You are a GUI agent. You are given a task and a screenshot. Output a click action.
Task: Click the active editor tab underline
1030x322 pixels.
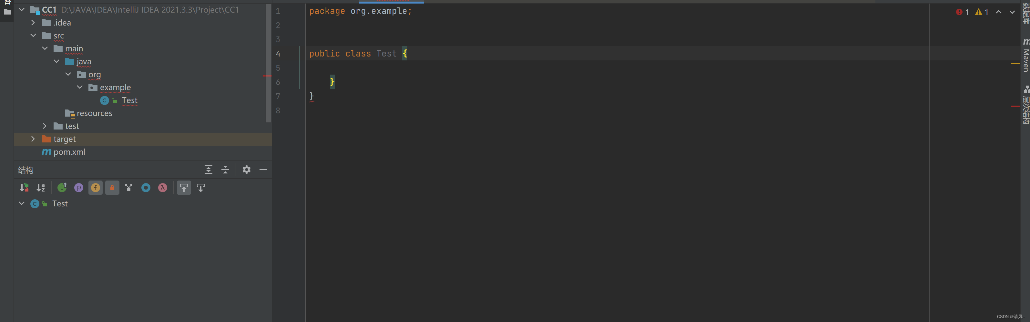tap(392, 2)
